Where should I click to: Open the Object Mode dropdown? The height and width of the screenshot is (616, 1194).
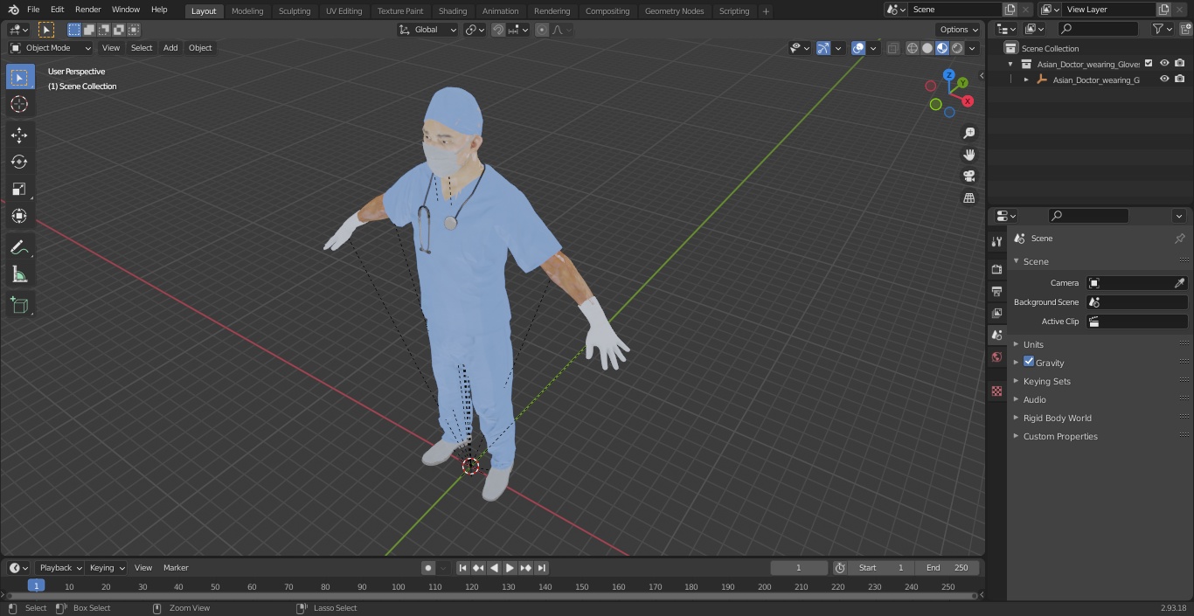pyautogui.click(x=51, y=48)
